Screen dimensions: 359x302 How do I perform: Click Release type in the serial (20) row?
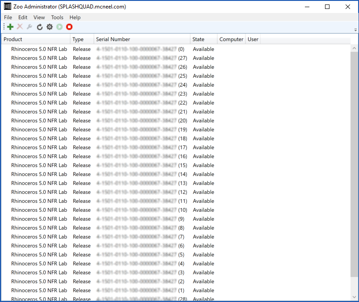coord(82,121)
